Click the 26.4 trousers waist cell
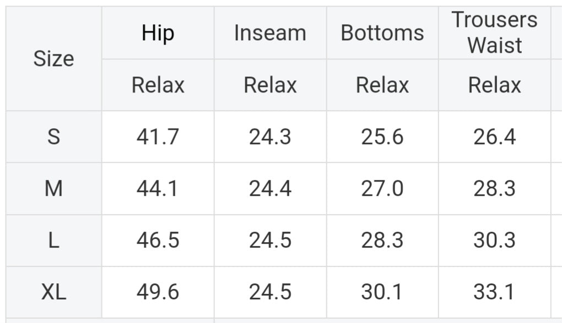Image resolution: width=562 pixels, height=323 pixels. pyautogui.click(x=494, y=136)
